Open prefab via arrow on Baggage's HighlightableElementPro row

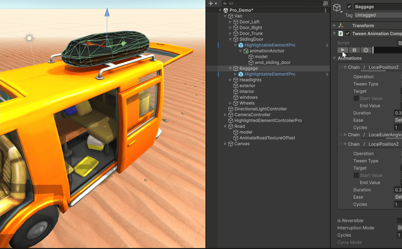pos(327,74)
